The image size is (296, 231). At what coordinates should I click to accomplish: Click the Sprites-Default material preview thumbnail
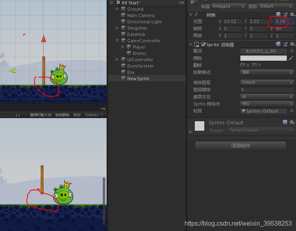coord(200,126)
